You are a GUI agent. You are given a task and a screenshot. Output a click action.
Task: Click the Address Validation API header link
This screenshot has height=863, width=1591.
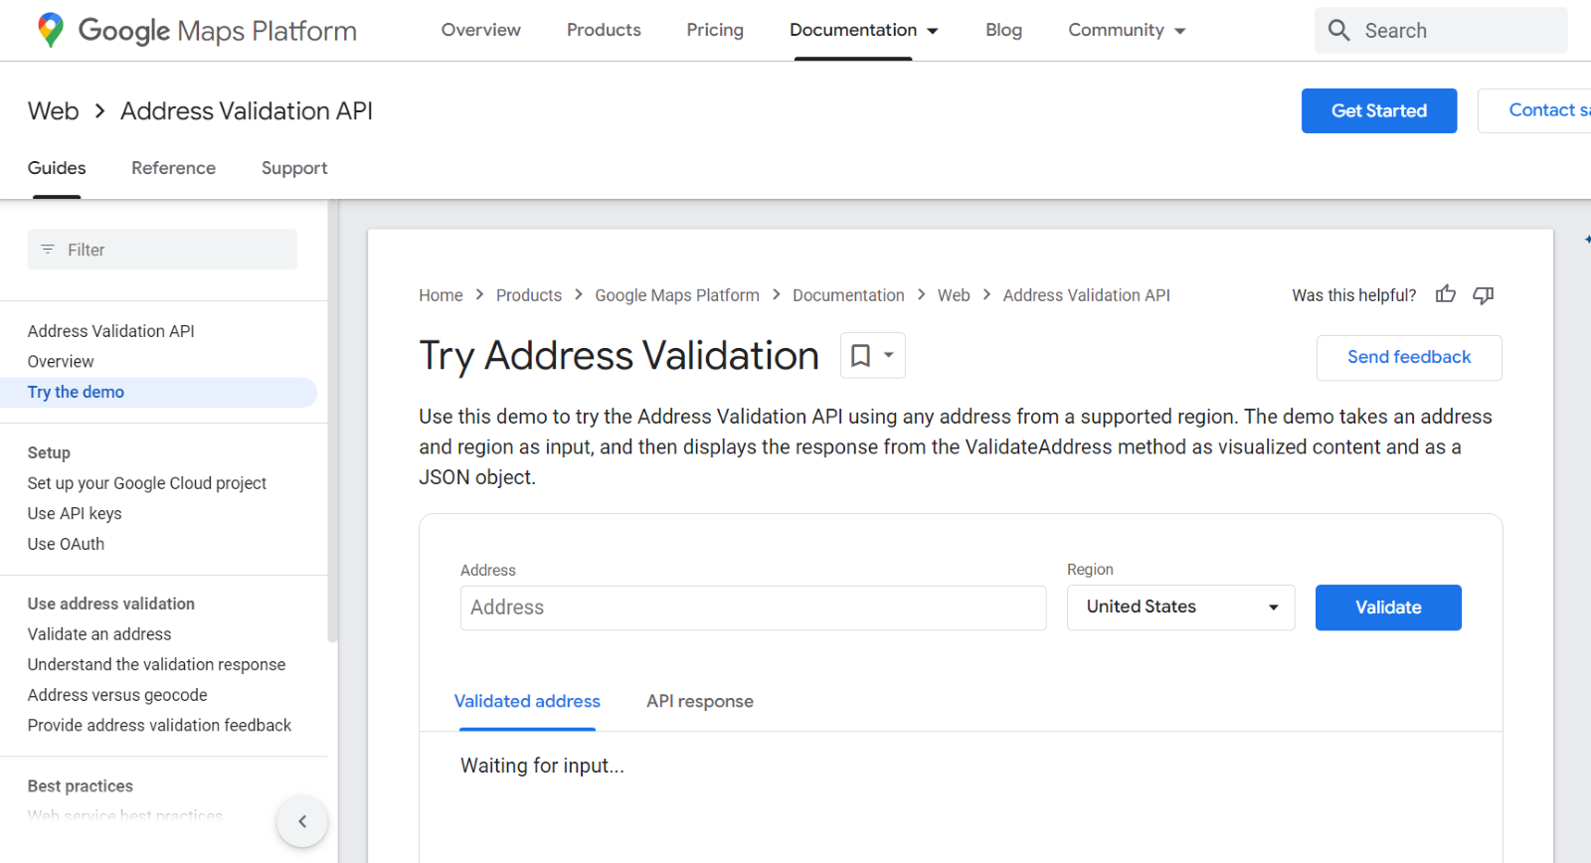247,110
